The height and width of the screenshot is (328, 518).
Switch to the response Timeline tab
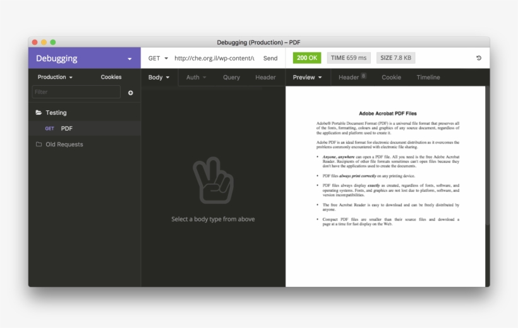[428, 78]
